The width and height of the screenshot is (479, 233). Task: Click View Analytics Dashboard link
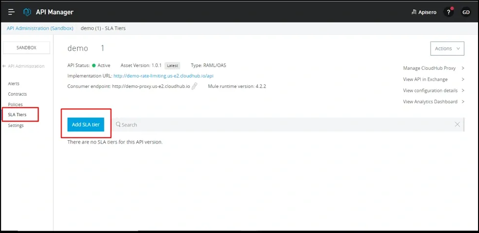coord(430,102)
